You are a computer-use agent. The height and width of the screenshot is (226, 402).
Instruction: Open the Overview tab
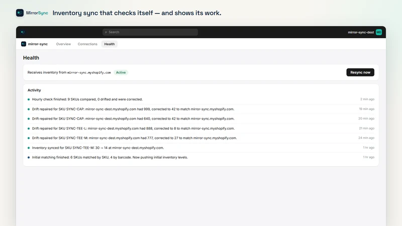(x=63, y=44)
